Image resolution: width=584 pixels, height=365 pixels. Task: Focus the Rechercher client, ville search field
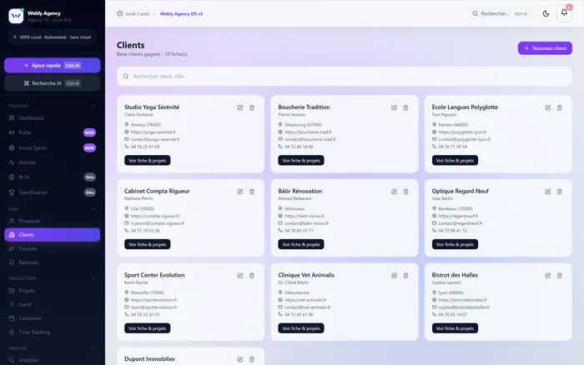[344, 77]
